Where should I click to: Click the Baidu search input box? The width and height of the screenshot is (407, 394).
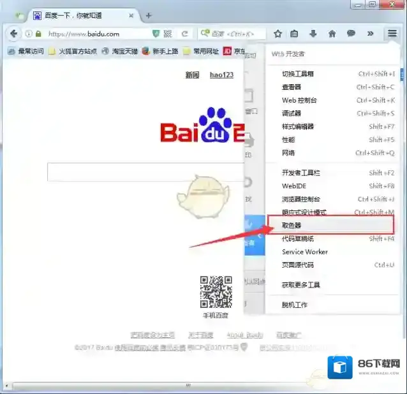click(x=145, y=172)
